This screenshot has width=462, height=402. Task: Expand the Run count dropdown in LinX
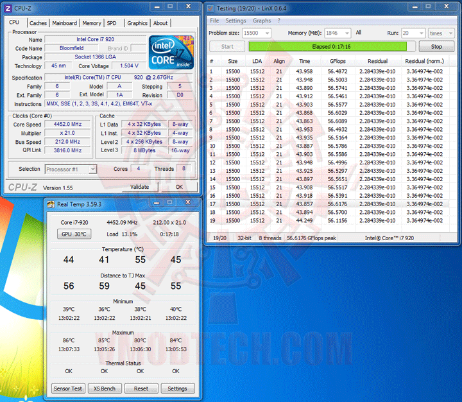pos(422,33)
